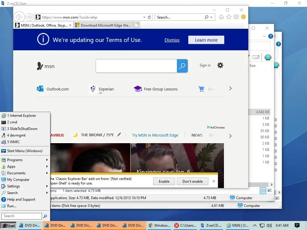The image size is (307, 230).
Task: Open C:\Users taskbar item
Action: 185,226
